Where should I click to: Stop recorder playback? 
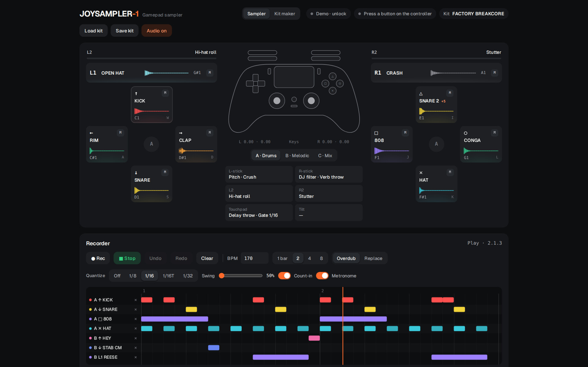[127, 258]
